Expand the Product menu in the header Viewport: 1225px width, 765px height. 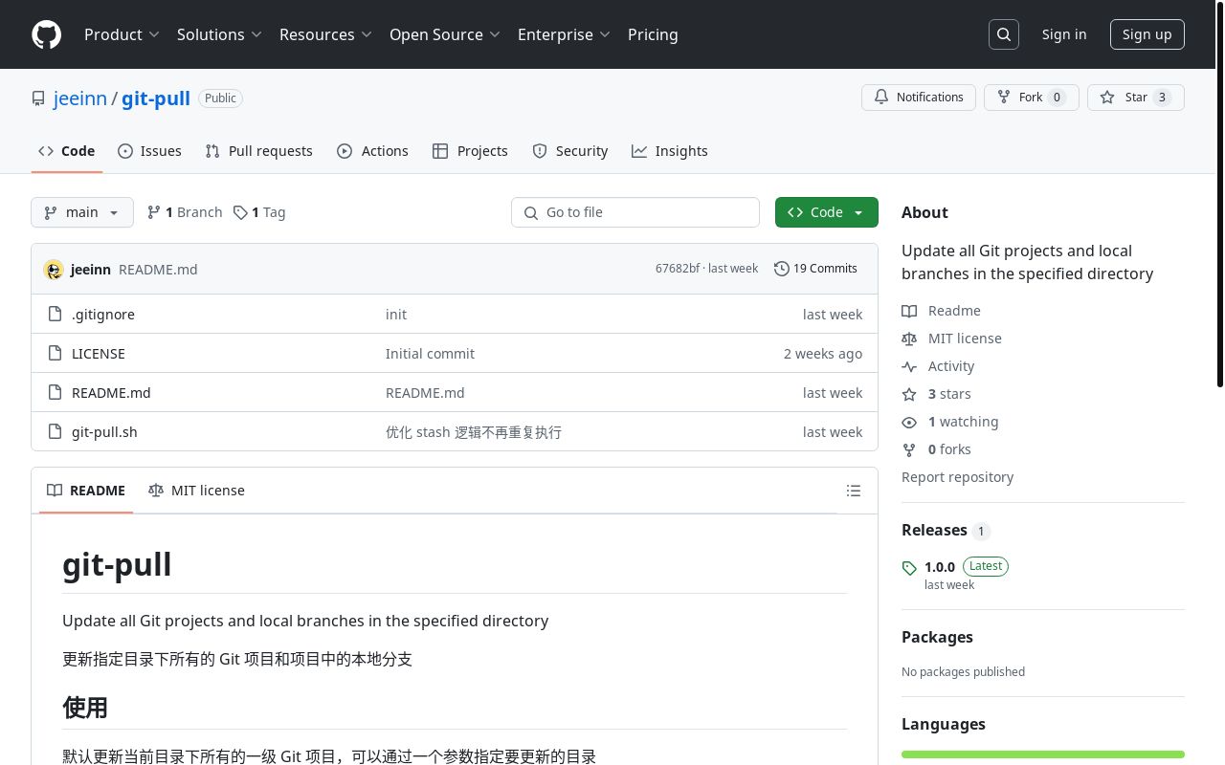click(x=122, y=34)
